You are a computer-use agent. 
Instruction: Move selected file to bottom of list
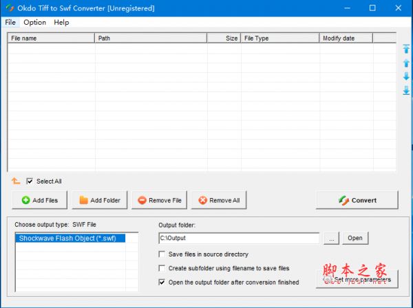406,90
